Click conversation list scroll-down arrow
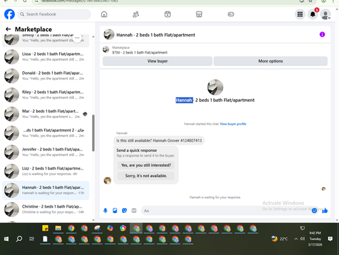 tap(93, 220)
